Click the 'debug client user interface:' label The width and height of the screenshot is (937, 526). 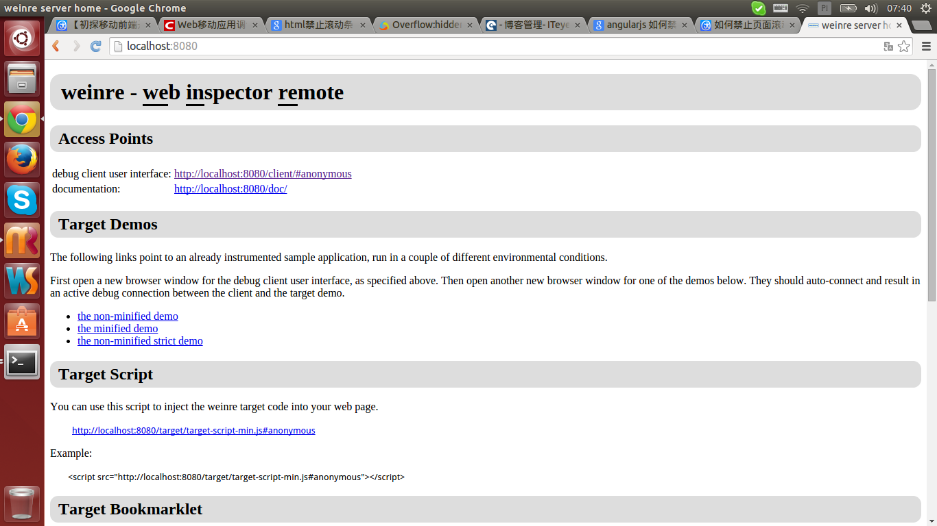[112, 174]
